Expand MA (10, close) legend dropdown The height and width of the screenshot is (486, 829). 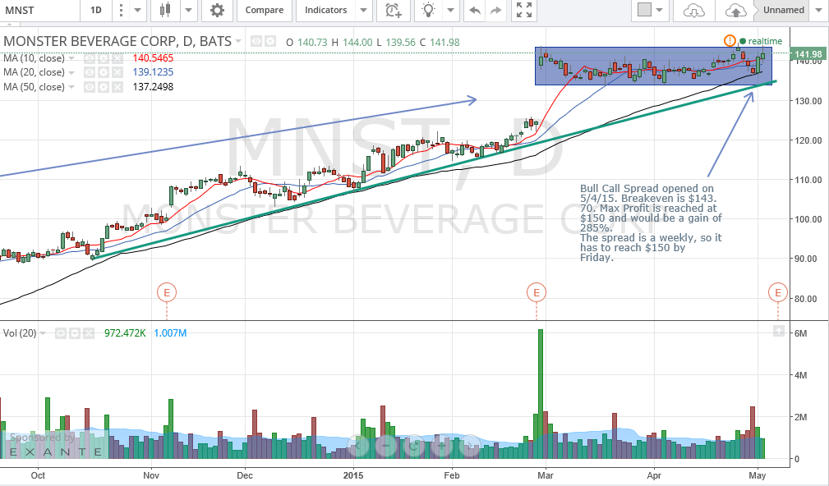click(71, 58)
